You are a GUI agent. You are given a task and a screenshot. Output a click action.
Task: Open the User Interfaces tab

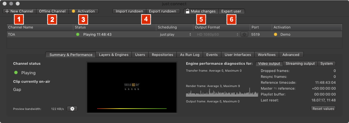pyautogui.click(x=238, y=55)
